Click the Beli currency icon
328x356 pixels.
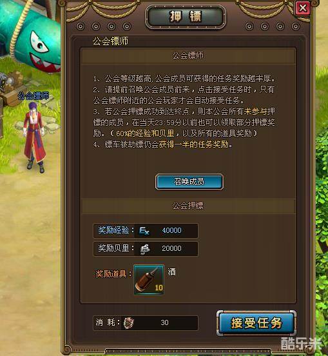coord(144,249)
